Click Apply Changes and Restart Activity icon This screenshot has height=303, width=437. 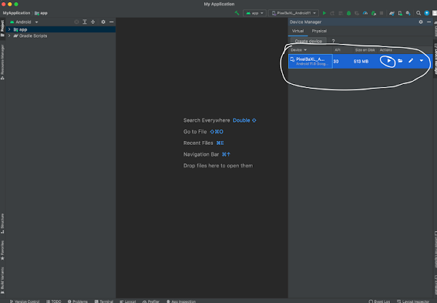pyautogui.click(x=333, y=13)
